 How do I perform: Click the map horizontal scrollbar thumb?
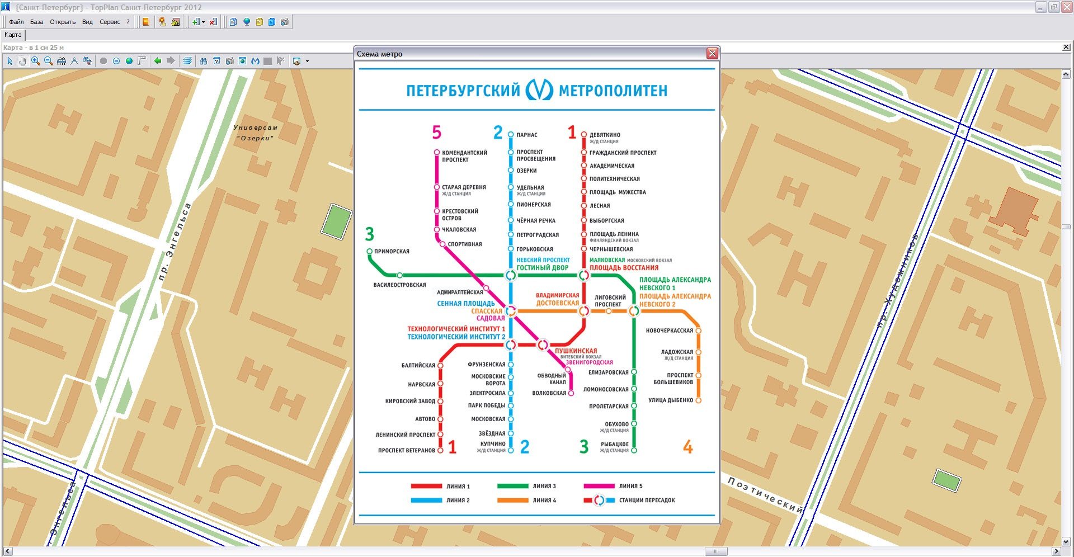click(x=716, y=551)
